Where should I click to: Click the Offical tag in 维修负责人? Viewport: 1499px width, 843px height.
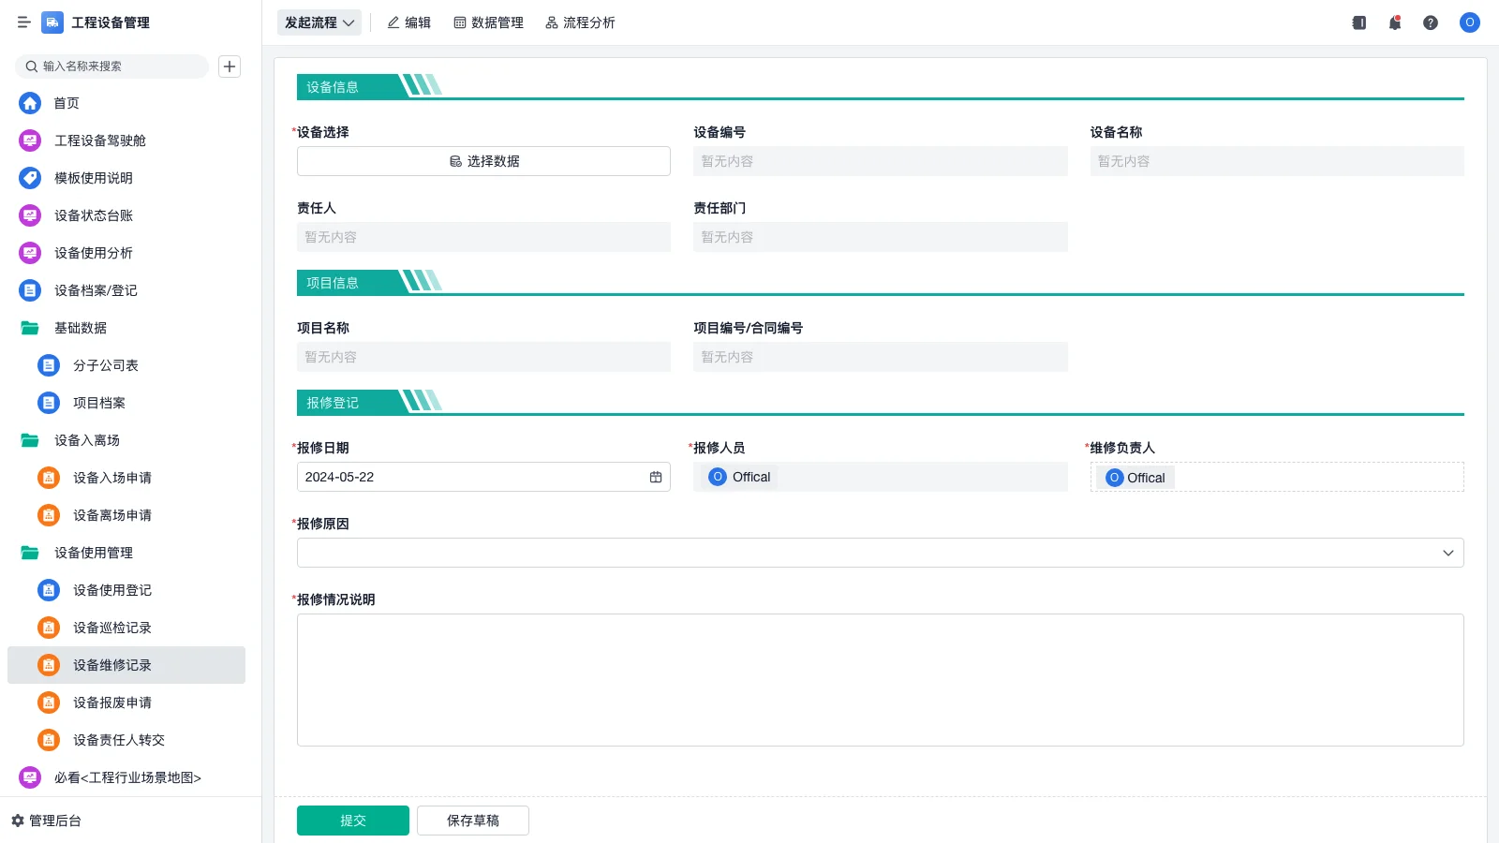1135,478
